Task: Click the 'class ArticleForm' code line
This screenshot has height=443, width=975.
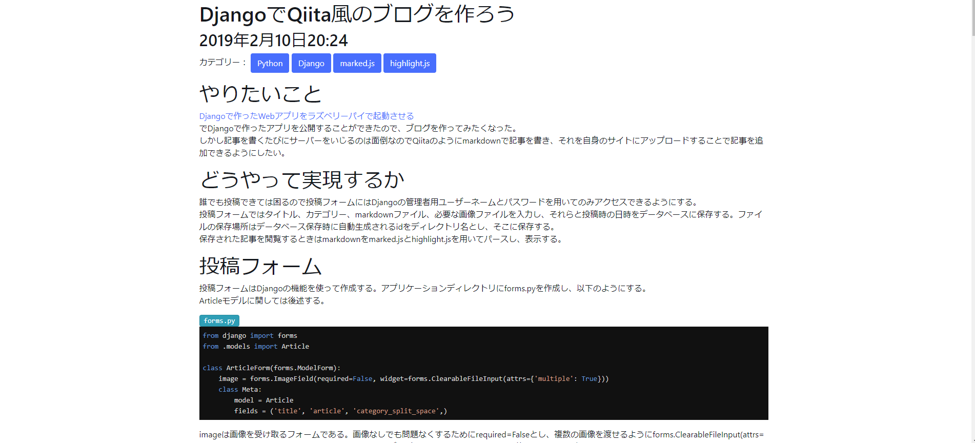Action: pos(271,368)
